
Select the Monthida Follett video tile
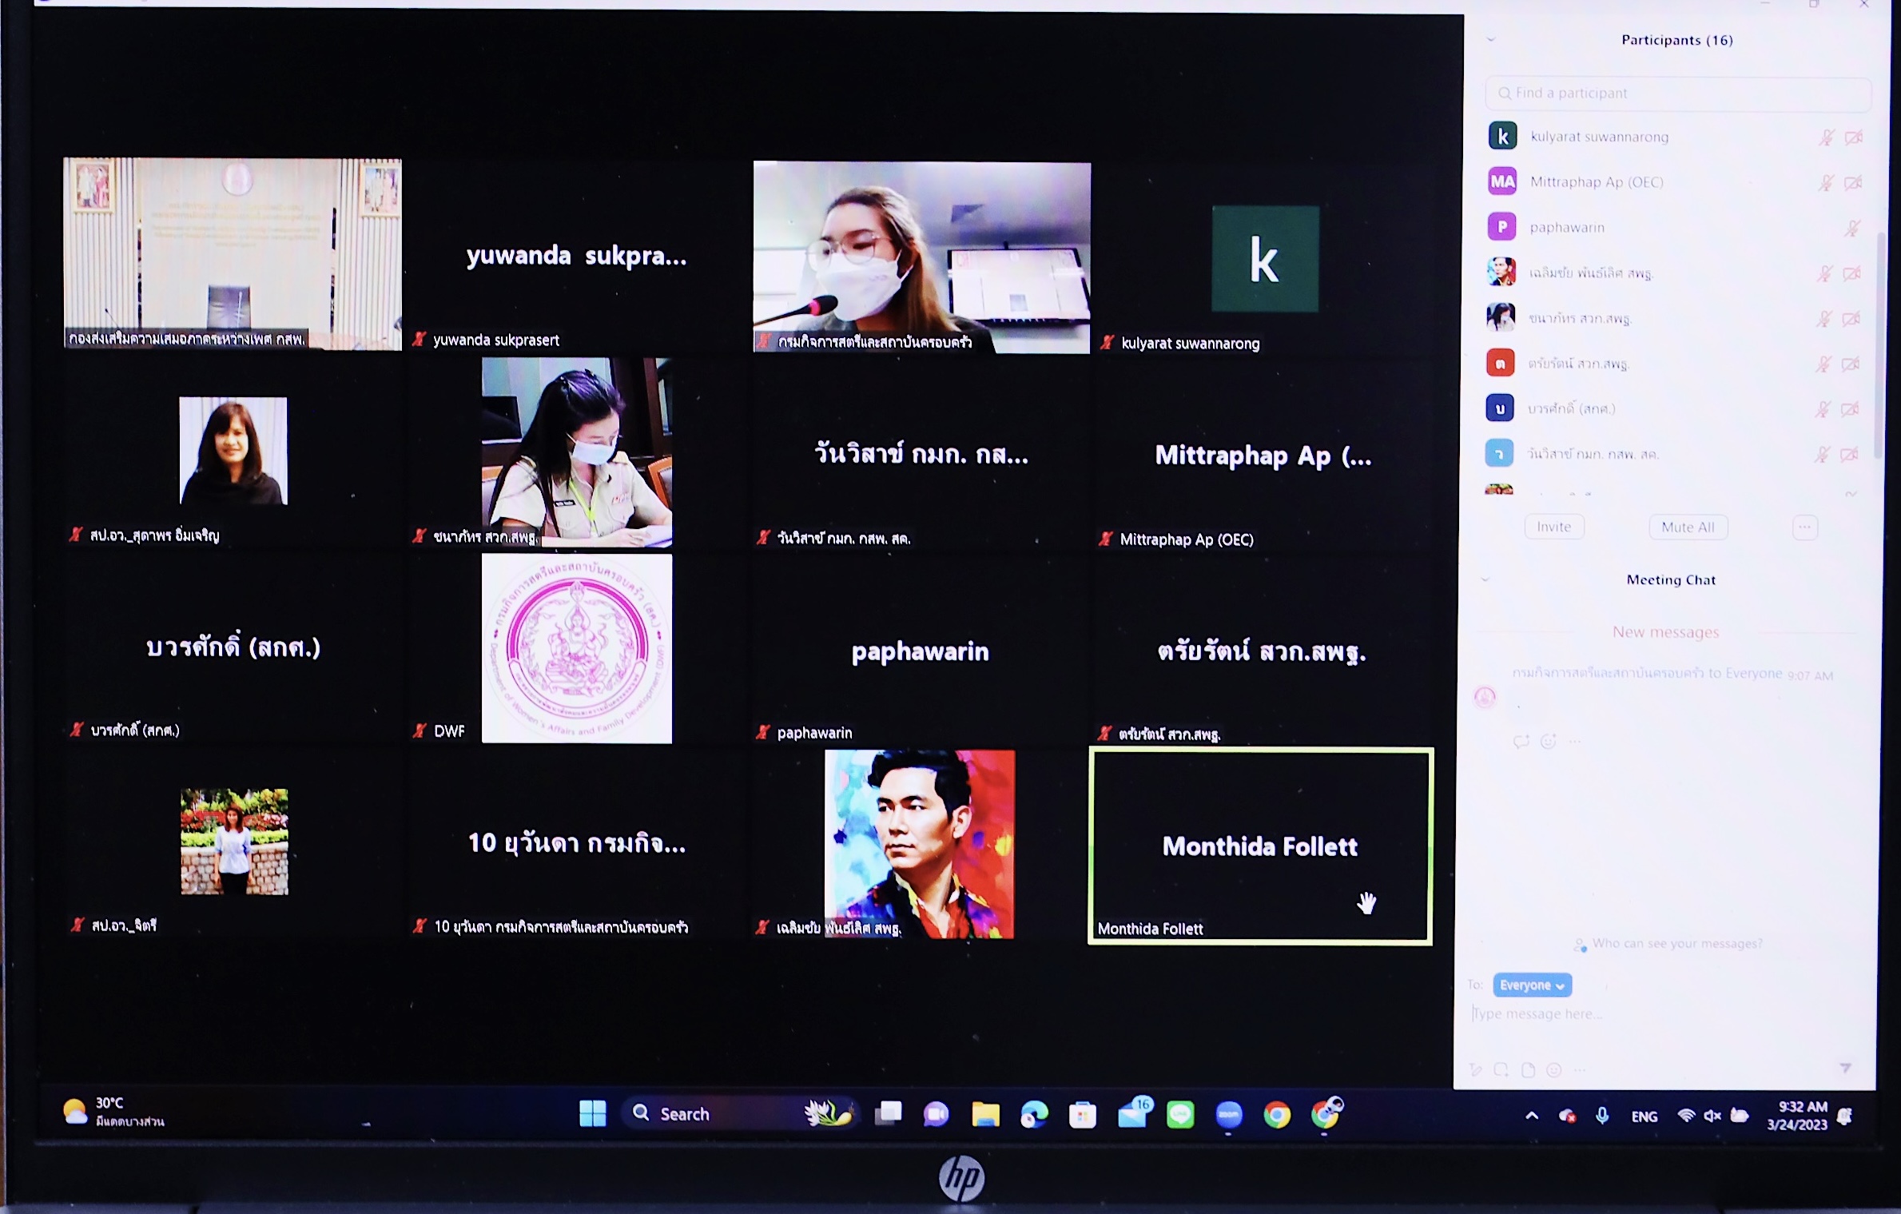(1260, 846)
